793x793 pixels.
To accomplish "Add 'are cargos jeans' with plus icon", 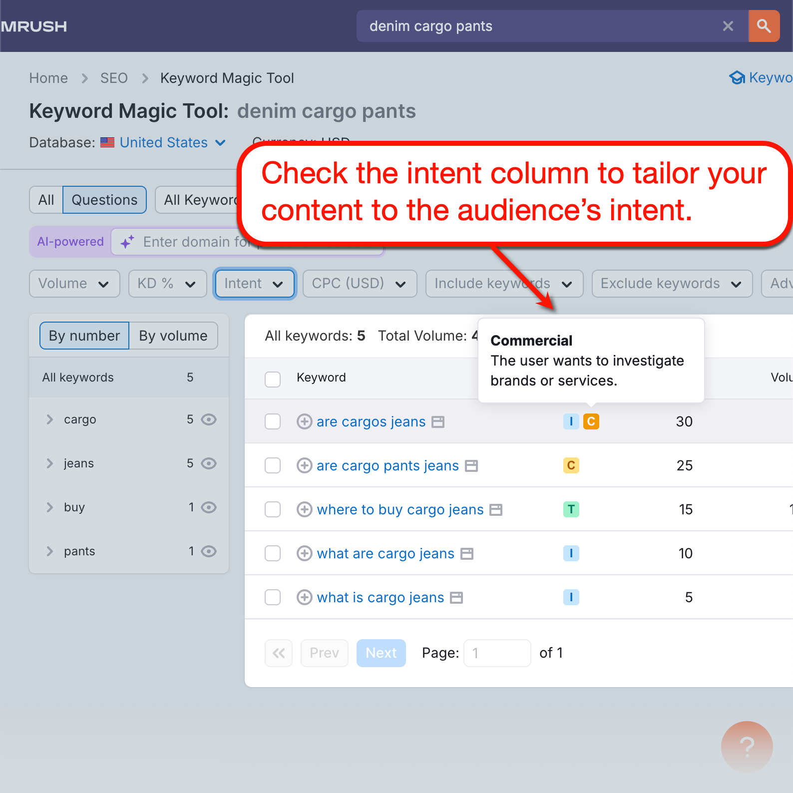I will tap(305, 421).
